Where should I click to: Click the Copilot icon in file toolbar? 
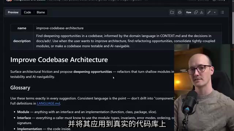pos(180,12)
